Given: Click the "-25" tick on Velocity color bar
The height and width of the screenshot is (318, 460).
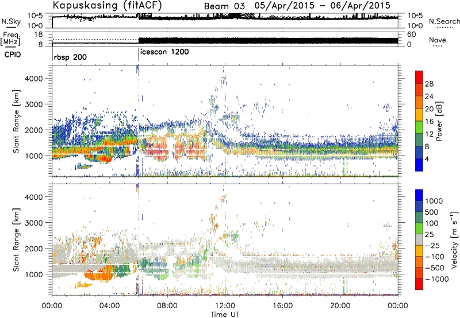Looking at the screenshot, I should [432, 245].
